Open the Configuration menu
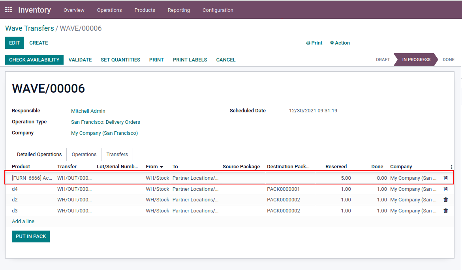462x270 pixels. [218, 10]
